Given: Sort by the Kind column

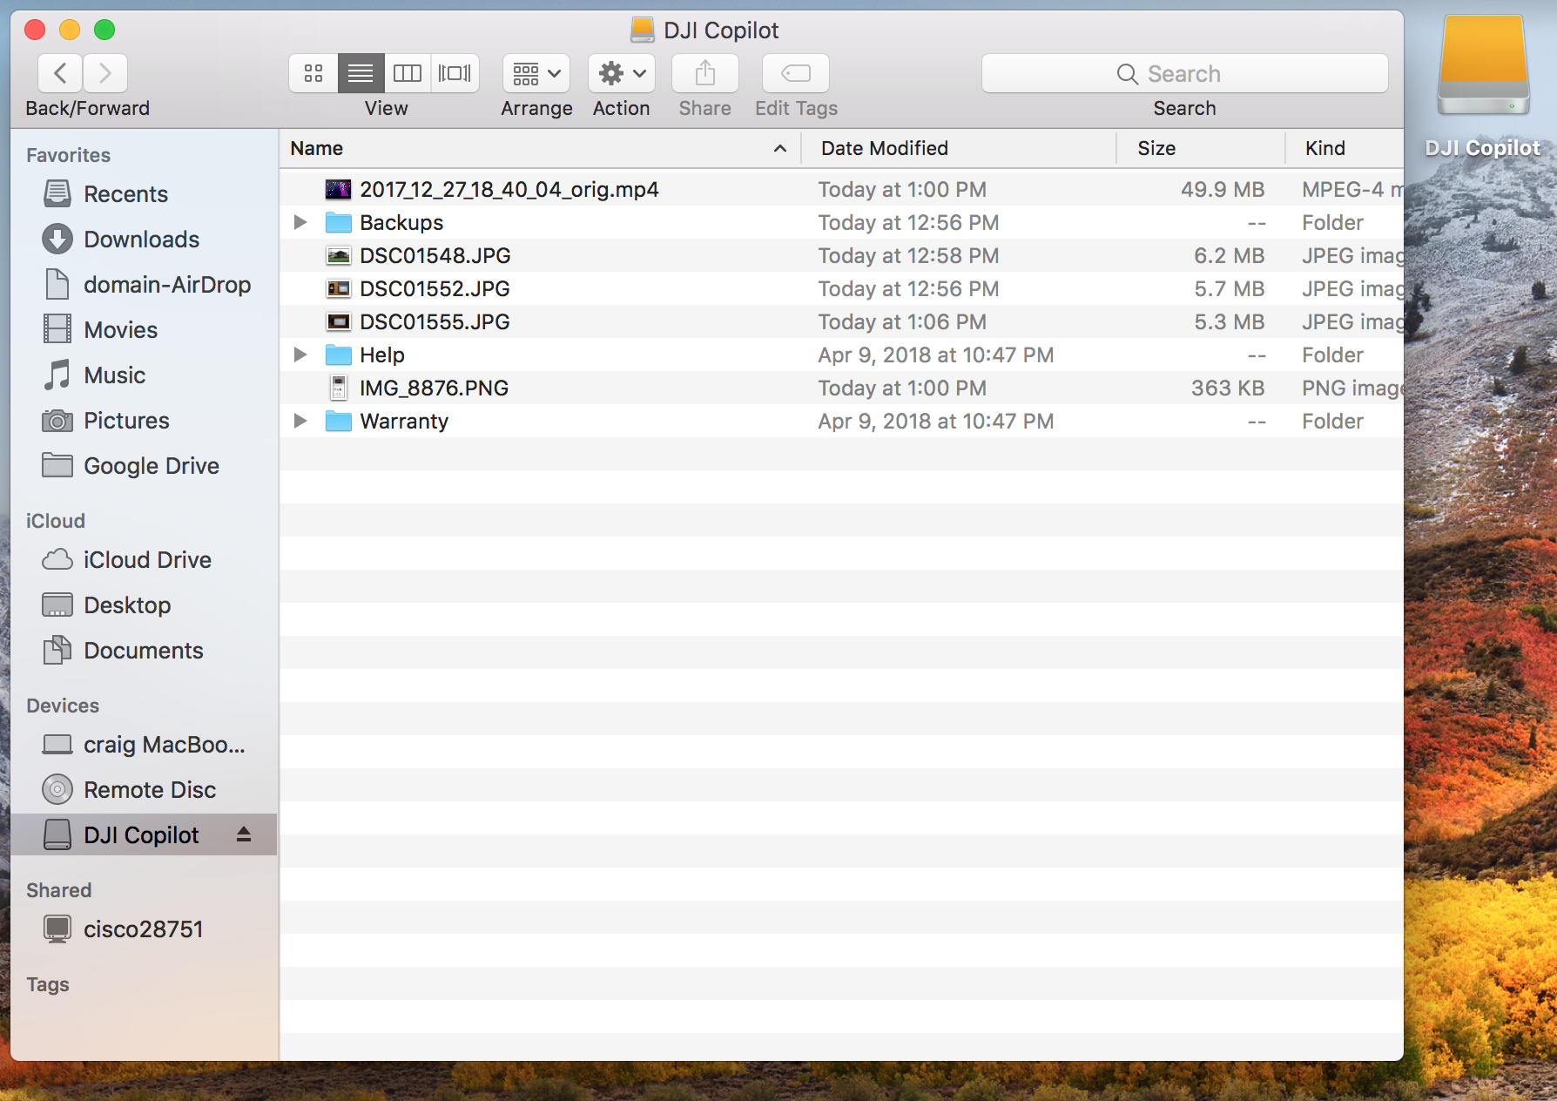Looking at the screenshot, I should pos(1345,148).
